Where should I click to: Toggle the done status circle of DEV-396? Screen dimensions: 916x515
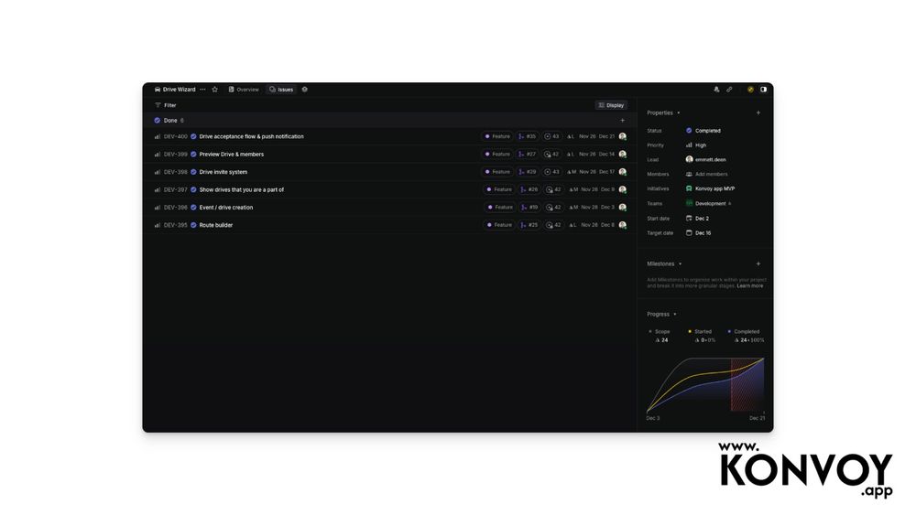[193, 207]
